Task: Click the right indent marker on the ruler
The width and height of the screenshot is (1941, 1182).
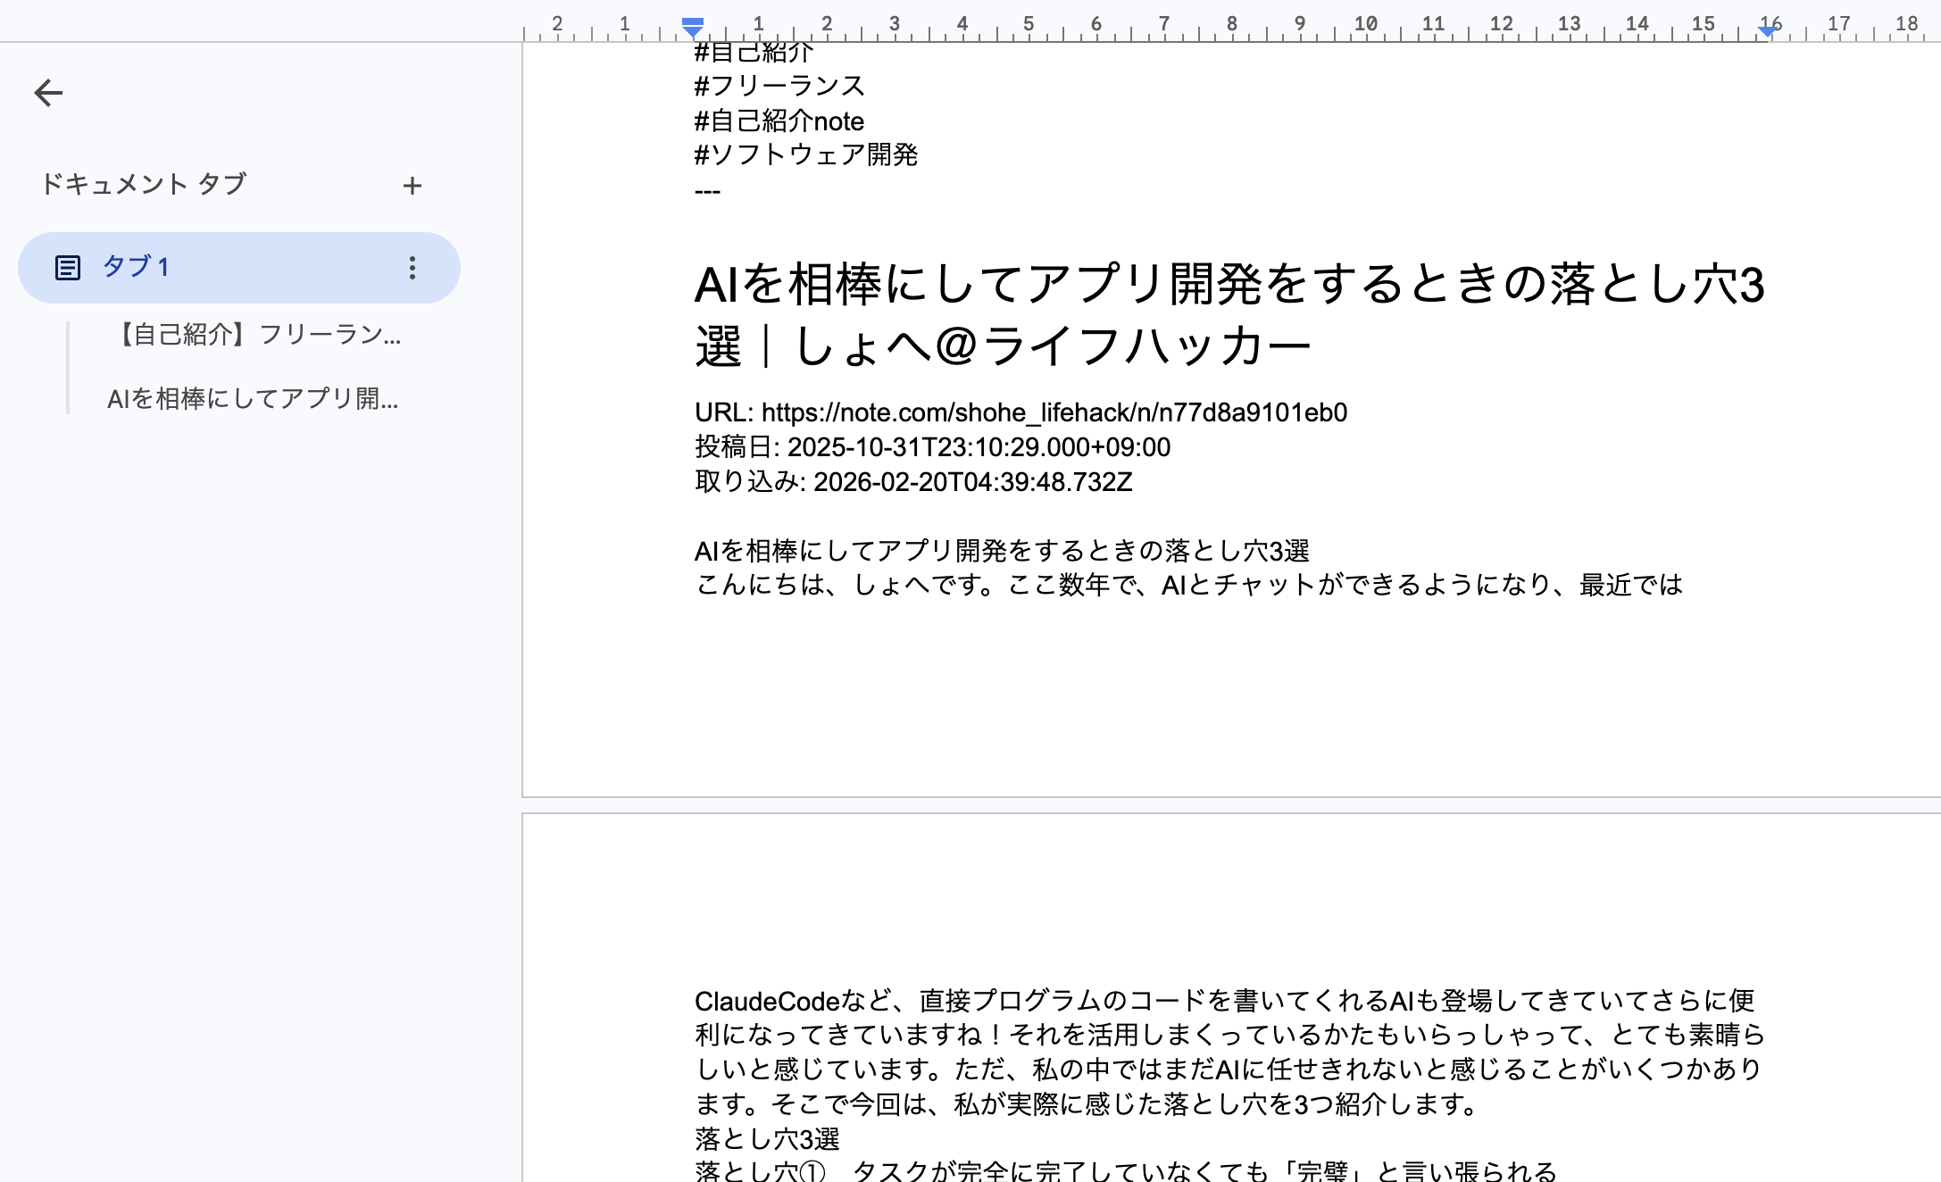Action: [x=1767, y=31]
